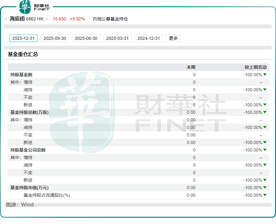The width and height of the screenshot is (276, 224).
Task: Click the 本期 column header
Action: (191, 67)
